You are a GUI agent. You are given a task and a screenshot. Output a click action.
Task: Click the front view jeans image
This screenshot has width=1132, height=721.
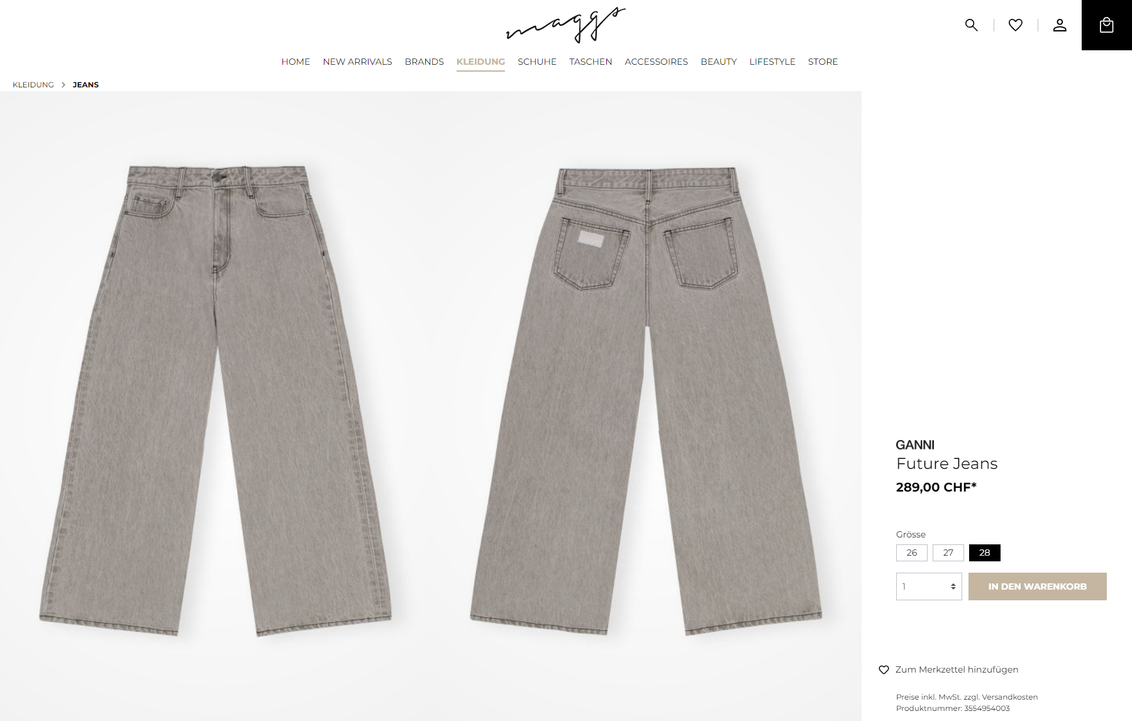[x=215, y=401]
